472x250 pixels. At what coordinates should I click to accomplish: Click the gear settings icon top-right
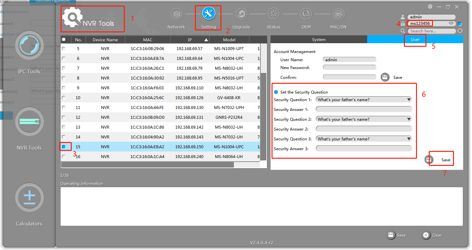(x=430, y=7)
